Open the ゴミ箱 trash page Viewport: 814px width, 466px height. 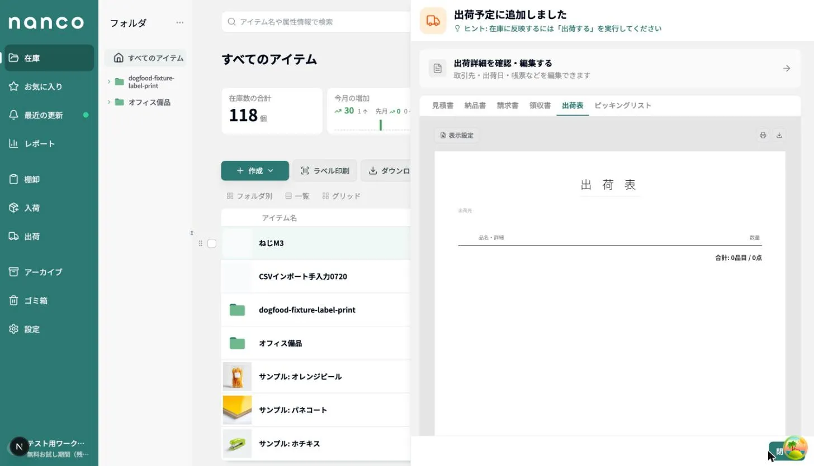(x=49, y=300)
